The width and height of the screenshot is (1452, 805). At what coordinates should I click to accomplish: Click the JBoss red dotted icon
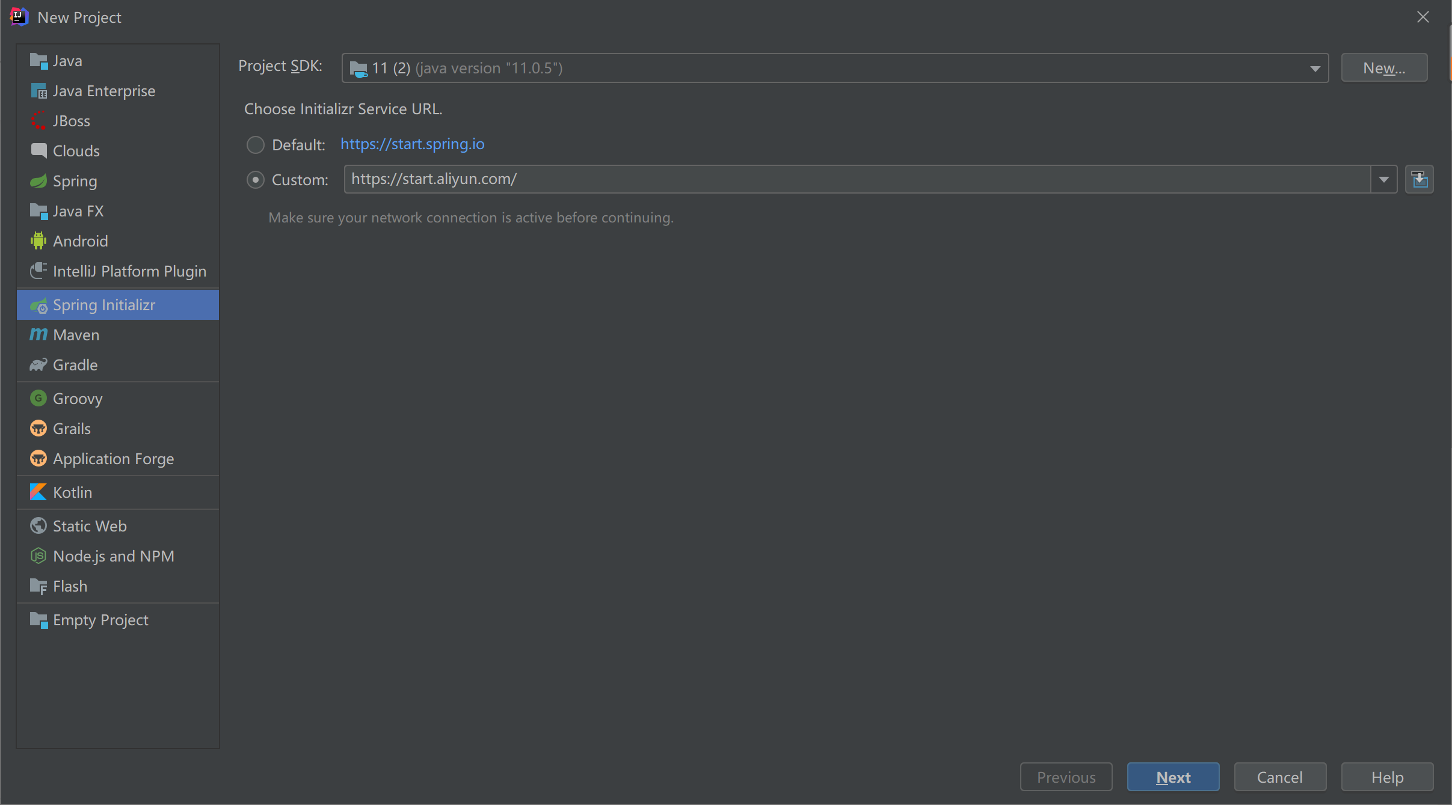click(x=38, y=121)
